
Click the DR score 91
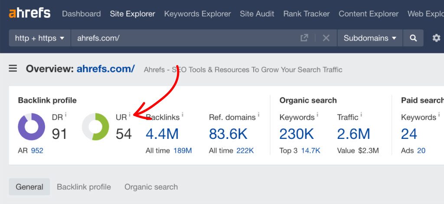pos(59,134)
